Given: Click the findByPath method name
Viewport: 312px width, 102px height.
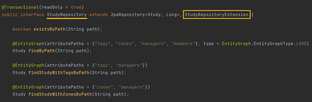Looking at the screenshot, I should pos(42,51).
